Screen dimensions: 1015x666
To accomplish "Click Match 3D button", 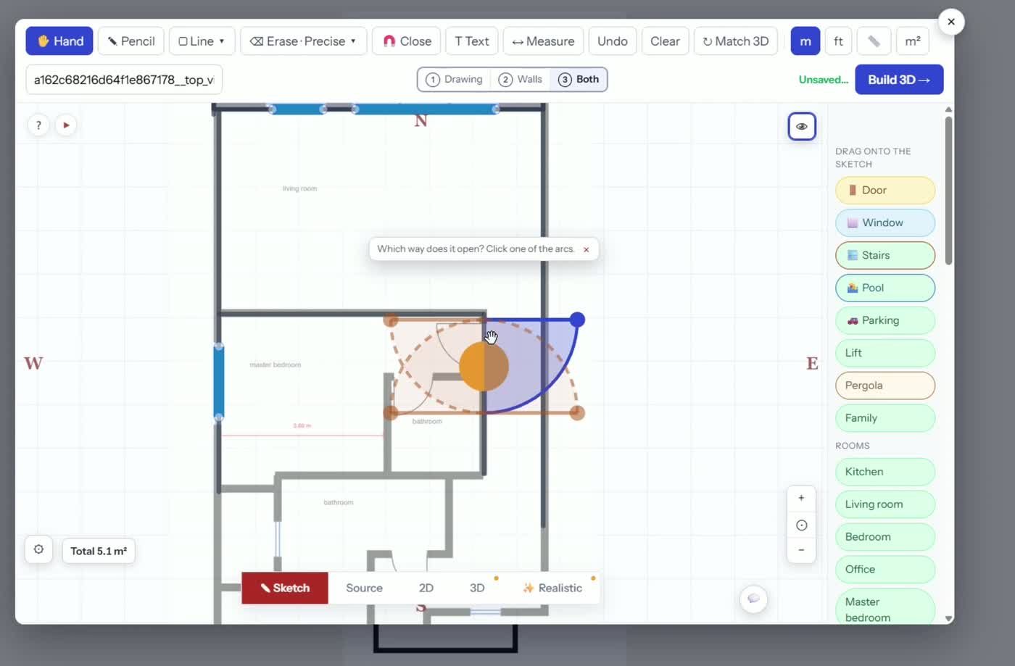I will pyautogui.click(x=736, y=41).
